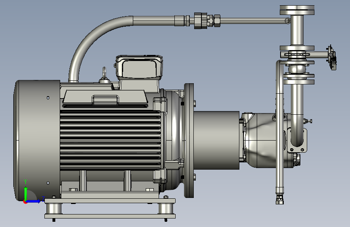Select the large motor mounting flange
The width and height of the screenshot is (350, 227).
(189, 140)
